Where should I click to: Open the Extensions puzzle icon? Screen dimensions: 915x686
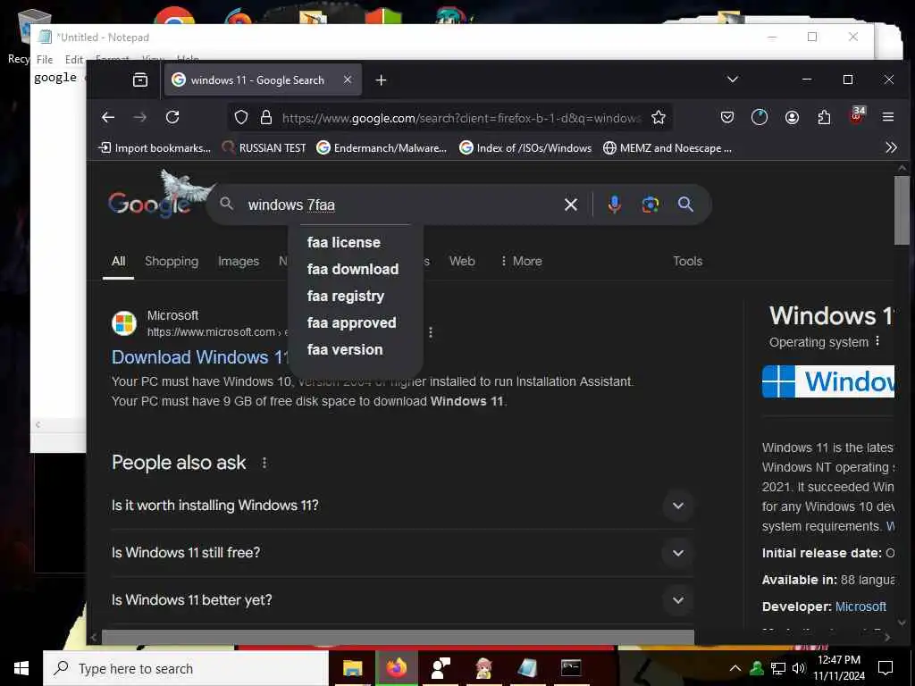point(824,117)
